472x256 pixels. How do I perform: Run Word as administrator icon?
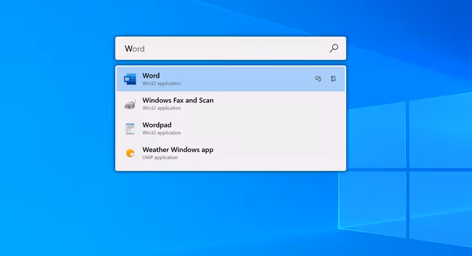coord(318,79)
